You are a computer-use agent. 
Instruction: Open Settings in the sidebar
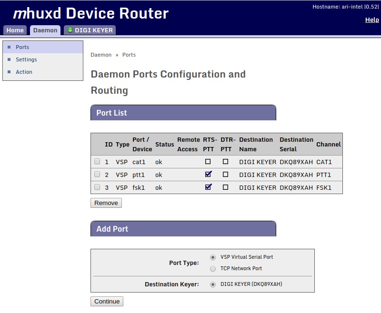pyautogui.click(x=26, y=59)
